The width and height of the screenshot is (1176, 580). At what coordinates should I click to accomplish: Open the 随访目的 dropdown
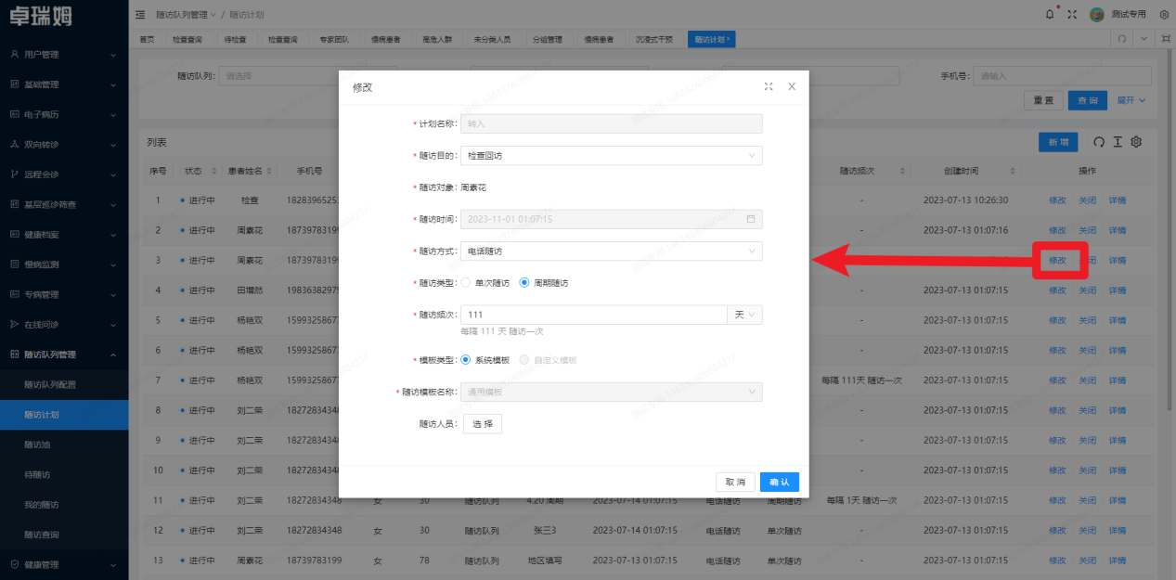[611, 156]
